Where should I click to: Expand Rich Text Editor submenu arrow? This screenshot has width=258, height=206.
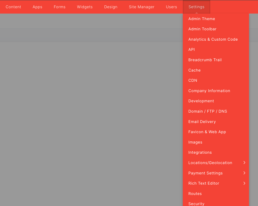(244, 183)
